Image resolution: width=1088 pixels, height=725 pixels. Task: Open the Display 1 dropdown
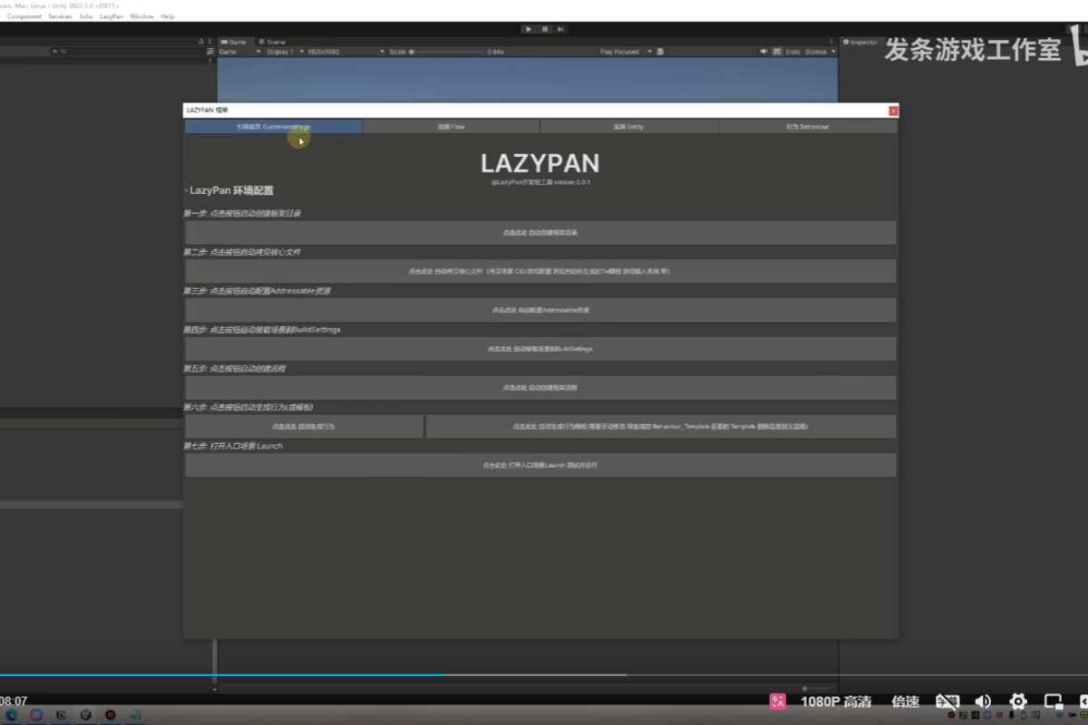tap(282, 52)
